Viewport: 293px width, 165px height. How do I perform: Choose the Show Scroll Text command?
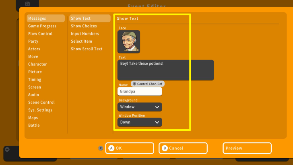coord(87,49)
